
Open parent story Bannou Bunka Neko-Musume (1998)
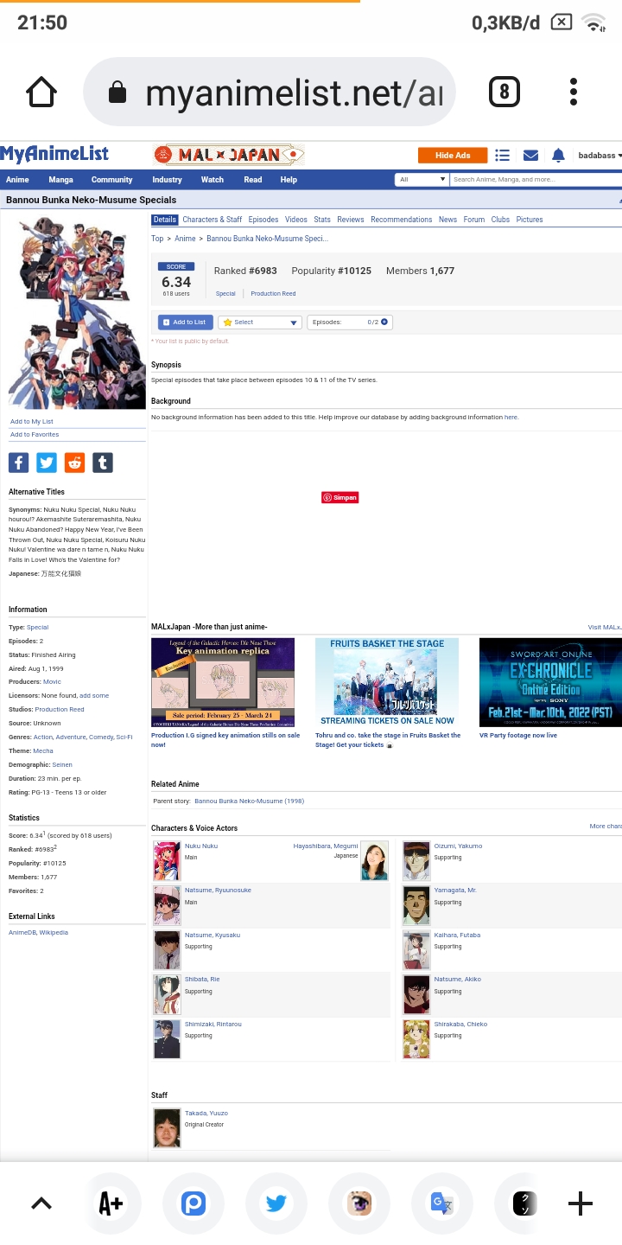click(250, 801)
